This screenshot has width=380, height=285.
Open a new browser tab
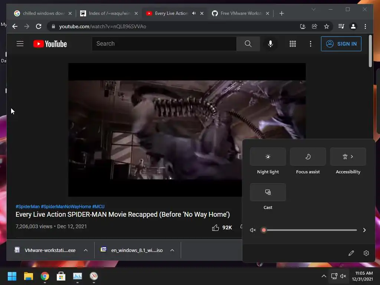tap(281, 13)
